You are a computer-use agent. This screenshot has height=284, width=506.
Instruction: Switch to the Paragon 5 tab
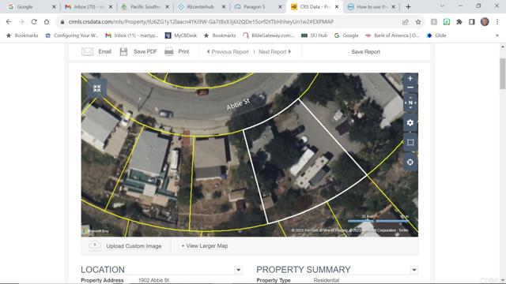coord(258,7)
